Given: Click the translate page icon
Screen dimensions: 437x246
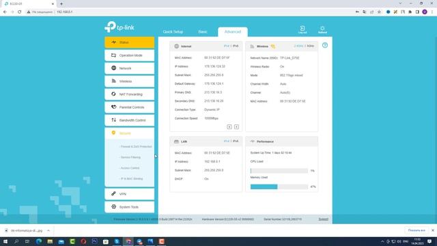Looking at the screenshot, I should click(365, 12).
